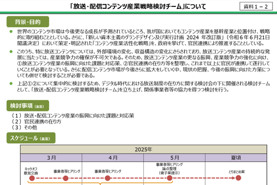277x185 pixels.
Task: Click the 3月 column header
Action: pos(51,158)
